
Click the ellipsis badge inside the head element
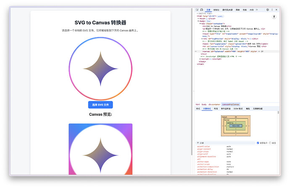pos(207,18)
